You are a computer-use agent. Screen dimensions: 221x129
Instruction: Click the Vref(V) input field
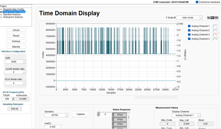[x=52, y=127]
